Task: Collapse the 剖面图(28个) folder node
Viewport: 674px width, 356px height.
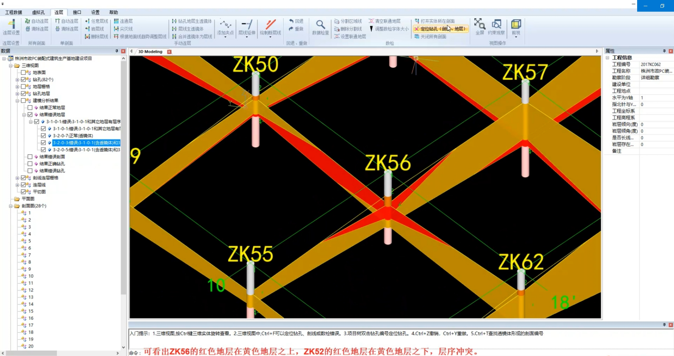Action: point(11,206)
